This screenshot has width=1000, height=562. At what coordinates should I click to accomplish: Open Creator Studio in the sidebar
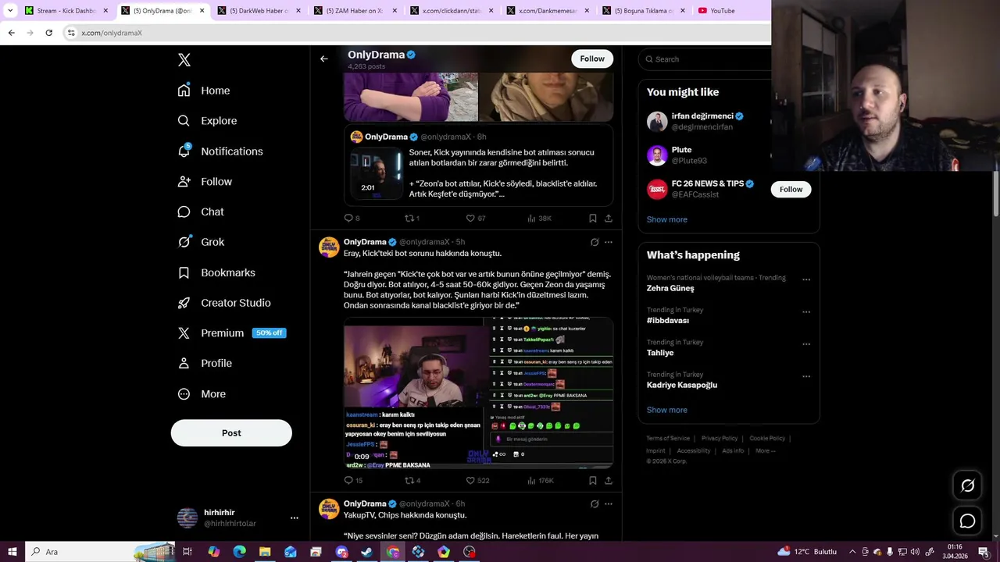[224, 303]
